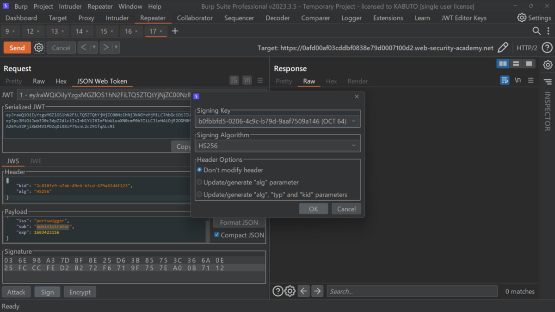Screen dimensions: 555x312
Task: Click the Signature hex bytes area
Action: (x=134, y=269)
